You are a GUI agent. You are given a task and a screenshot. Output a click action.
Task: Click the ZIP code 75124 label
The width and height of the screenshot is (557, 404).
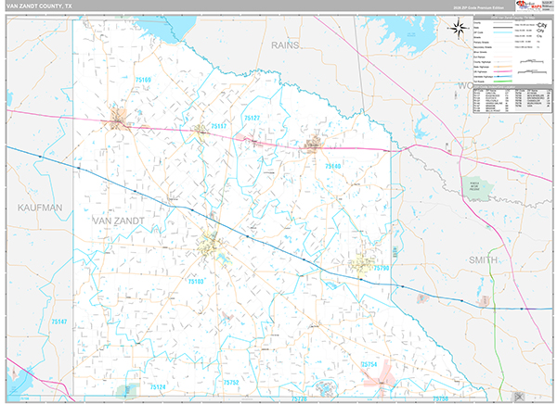(157, 386)
